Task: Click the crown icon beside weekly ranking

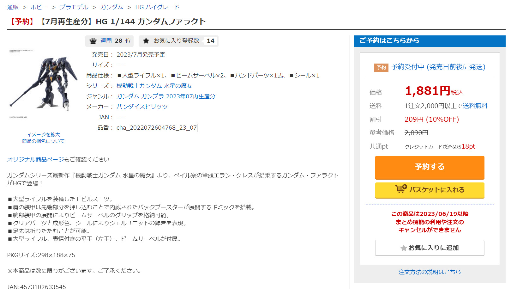Action: click(x=93, y=41)
